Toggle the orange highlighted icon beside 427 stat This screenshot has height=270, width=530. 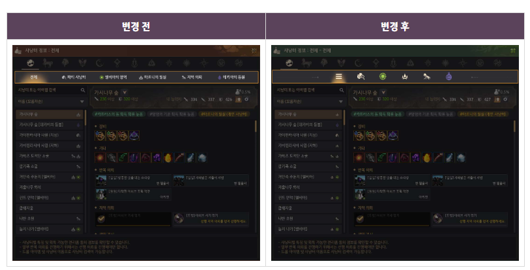[x=497, y=100]
